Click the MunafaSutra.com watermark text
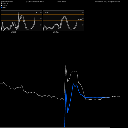 [114, 2]
